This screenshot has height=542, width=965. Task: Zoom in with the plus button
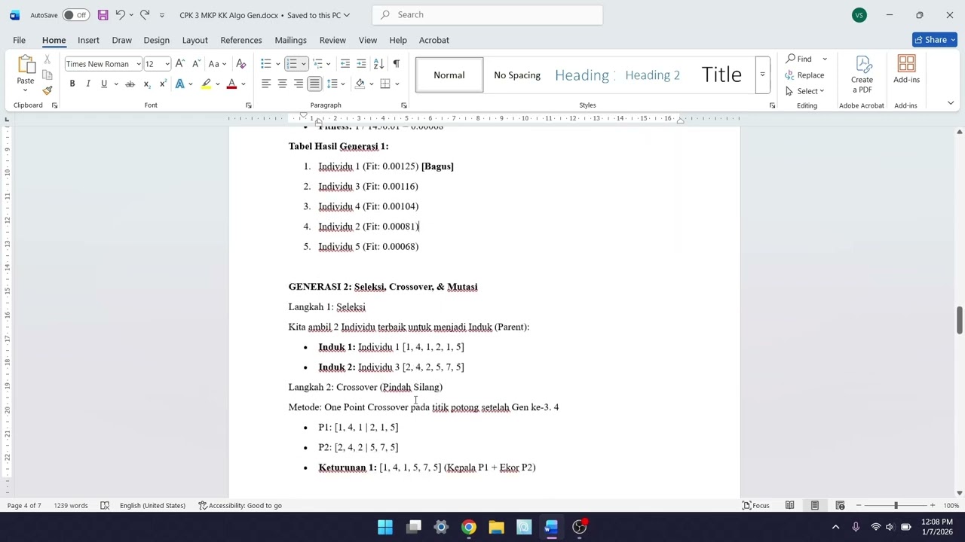coord(933,505)
